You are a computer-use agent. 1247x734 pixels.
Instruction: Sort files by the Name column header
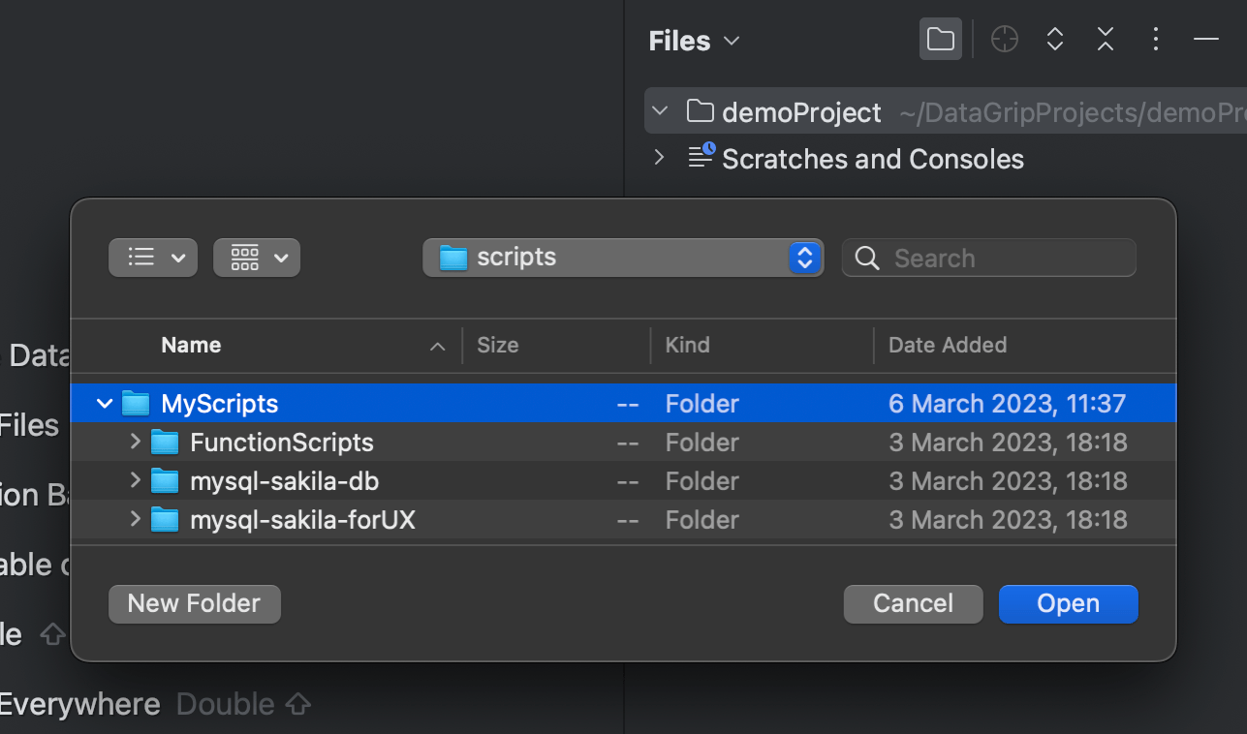pyautogui.click(x=191, y=345)
